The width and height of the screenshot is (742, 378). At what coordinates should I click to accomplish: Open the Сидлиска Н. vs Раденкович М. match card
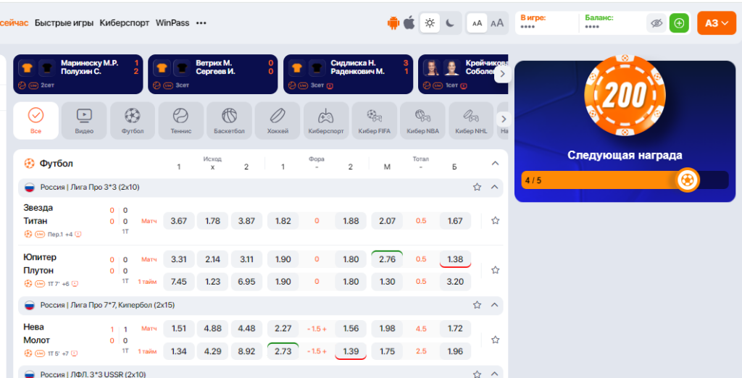(x=348, y=75)
